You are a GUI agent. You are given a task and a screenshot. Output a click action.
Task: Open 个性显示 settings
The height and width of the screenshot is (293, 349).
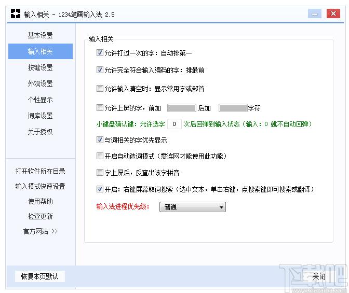41,100
